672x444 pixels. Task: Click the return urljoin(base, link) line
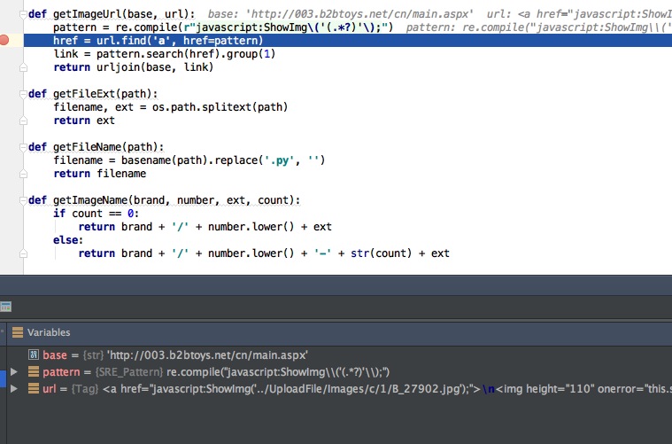(x=134, y=67)
